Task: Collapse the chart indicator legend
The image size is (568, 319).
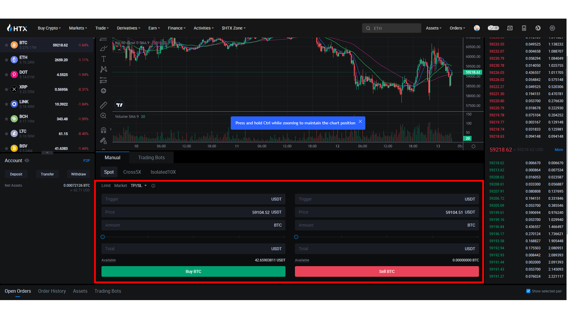Action: click(x=119, y=50)
